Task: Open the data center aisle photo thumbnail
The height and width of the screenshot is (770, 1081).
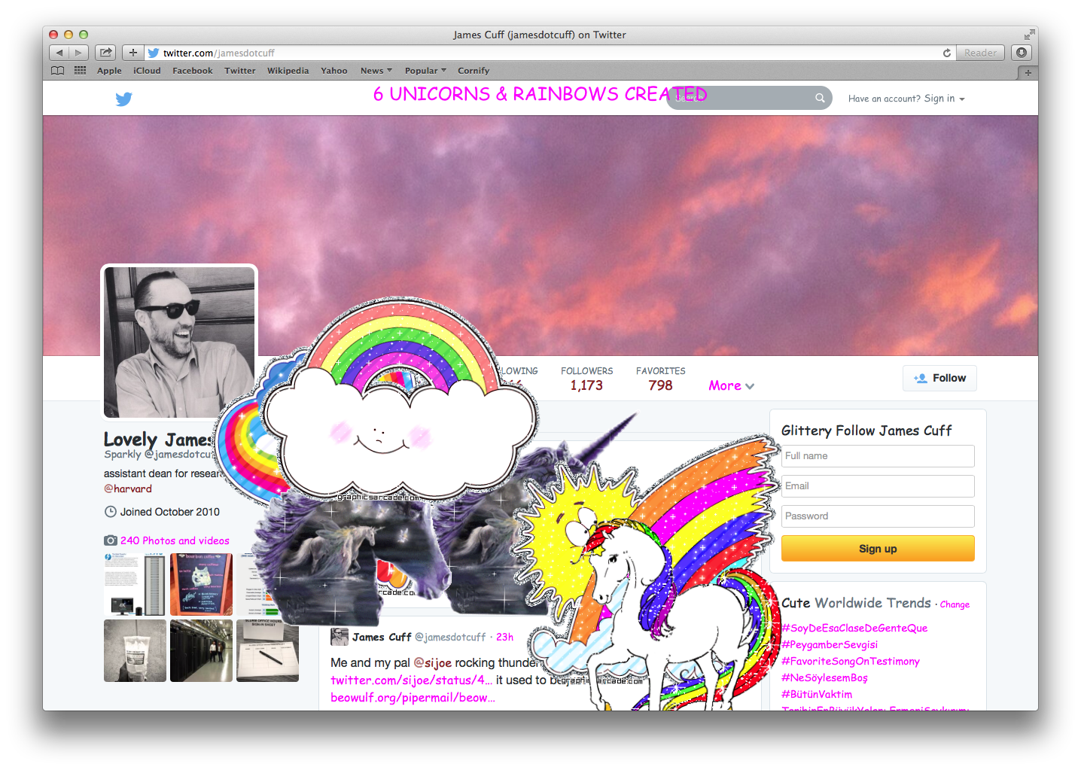Action: click(201, 650)
